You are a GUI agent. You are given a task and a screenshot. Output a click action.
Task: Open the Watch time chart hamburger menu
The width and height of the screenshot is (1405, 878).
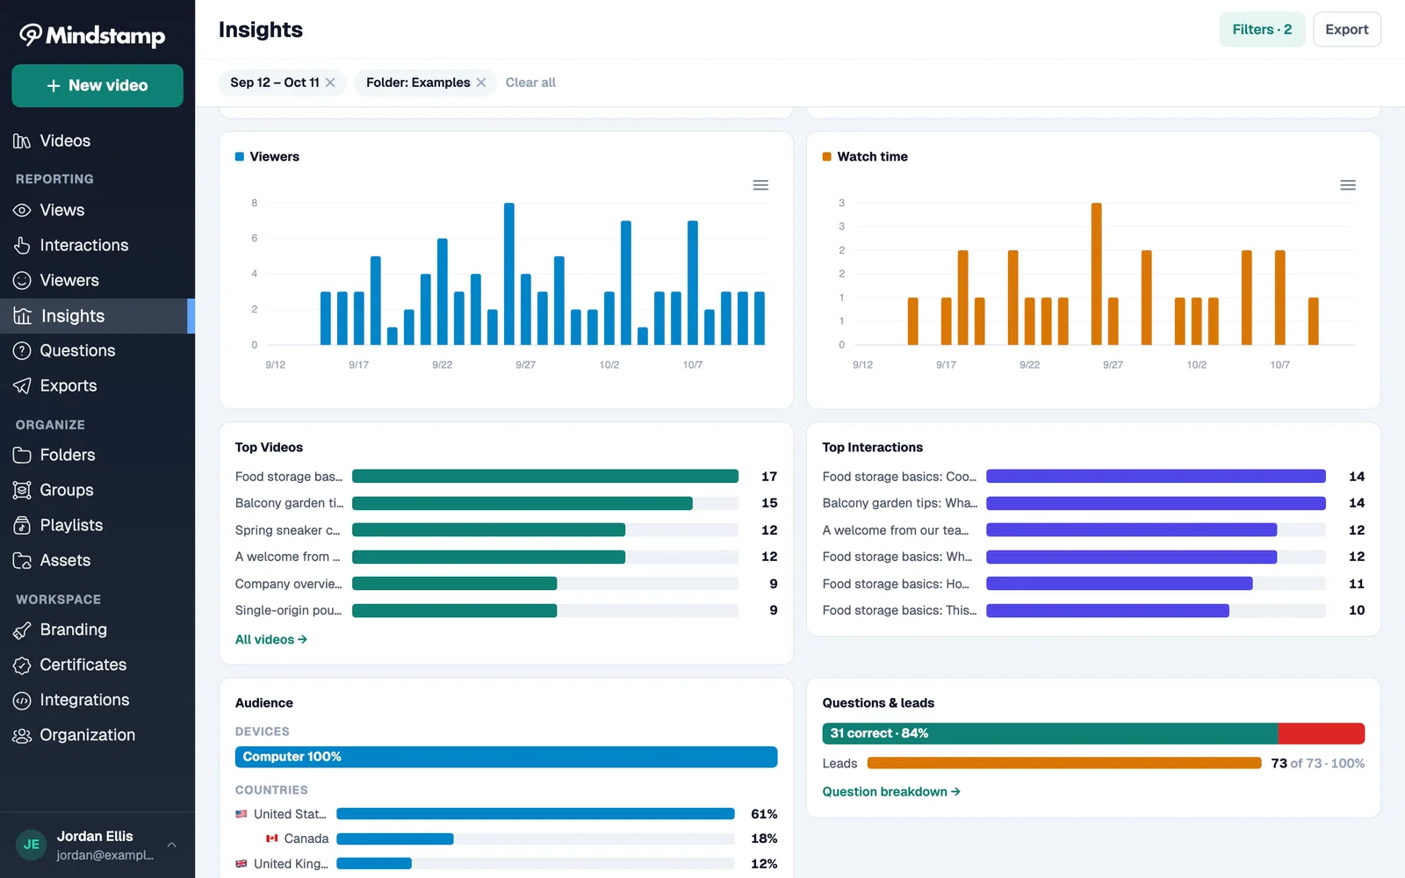(x=1348, y=185)
